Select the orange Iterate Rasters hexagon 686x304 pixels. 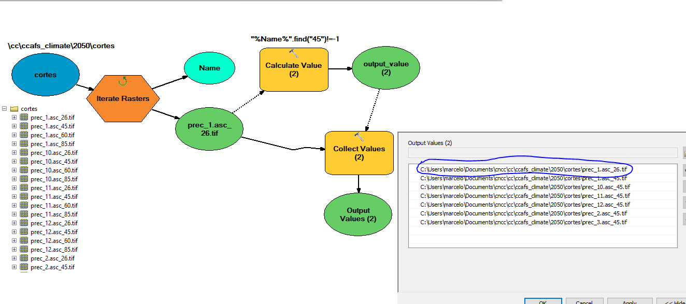(x=122, y=98)
